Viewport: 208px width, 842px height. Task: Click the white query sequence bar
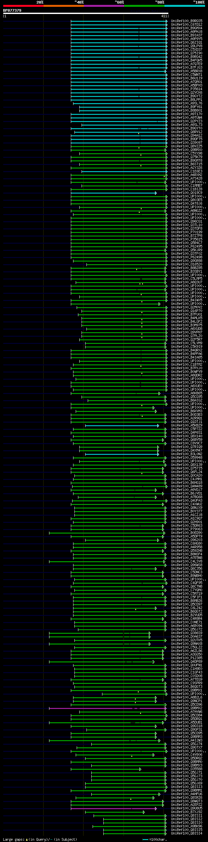click(x=85, y=13)
